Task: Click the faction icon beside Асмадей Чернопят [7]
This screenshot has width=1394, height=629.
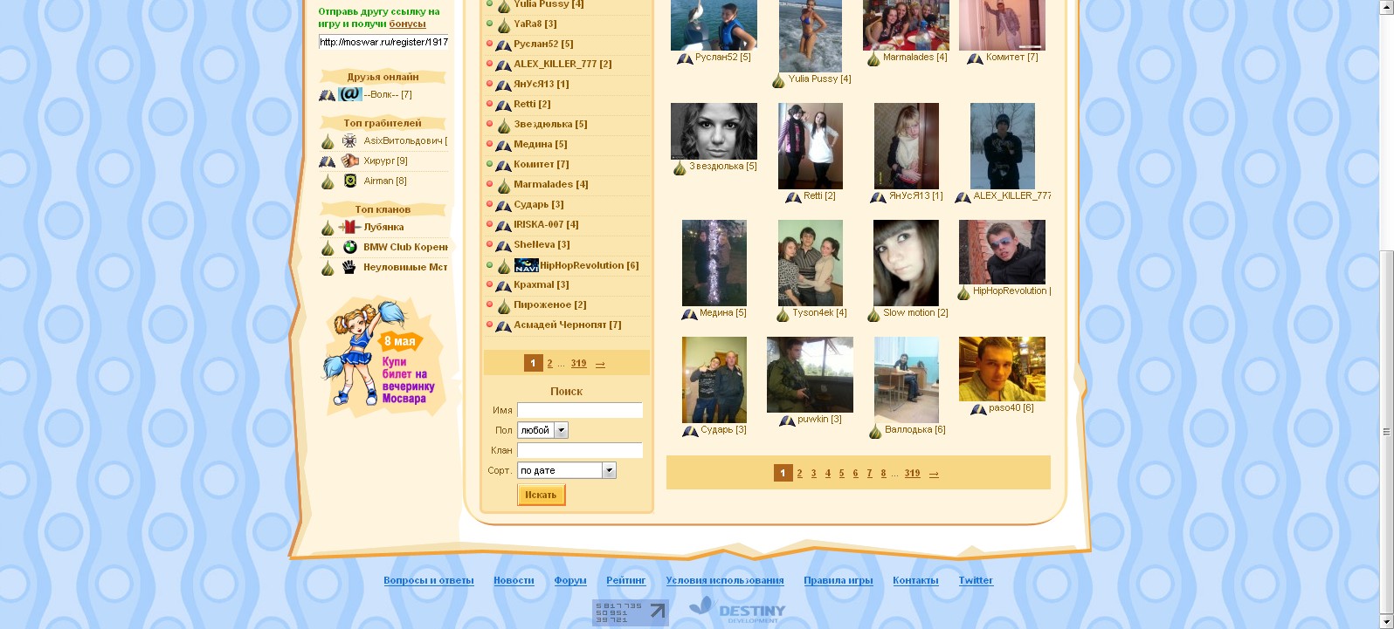Action: pos(504,325)
